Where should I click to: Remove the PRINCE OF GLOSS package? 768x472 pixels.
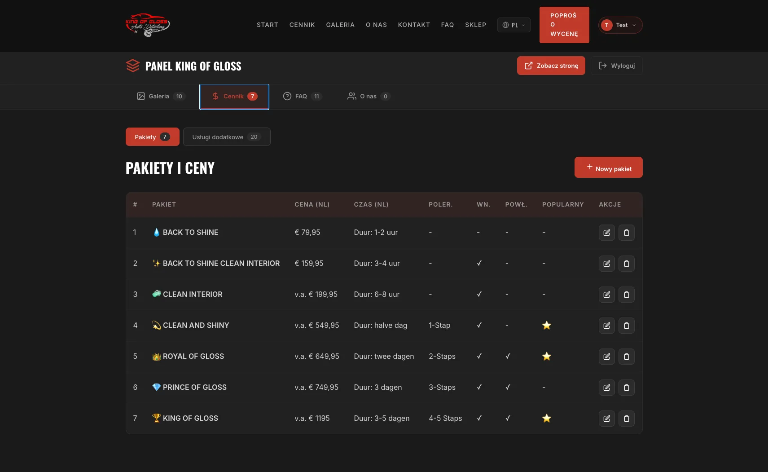626,388
